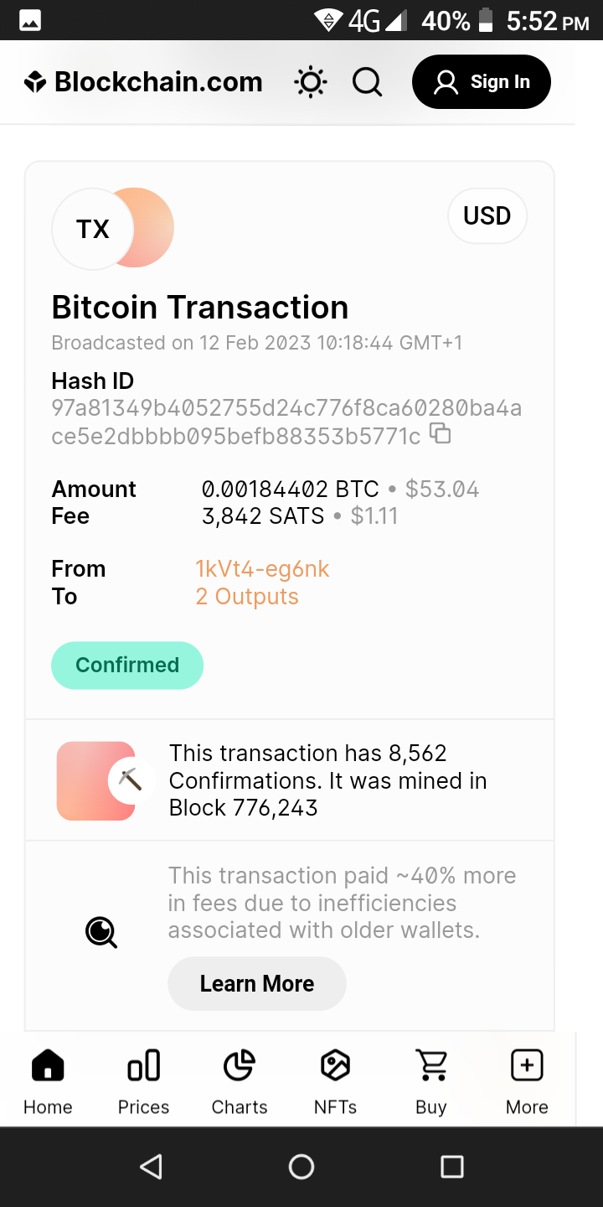603x1207 pixels.
Task: Open the sender address 1kVt4-eg6nk
Action: click(x=262, y=569)
